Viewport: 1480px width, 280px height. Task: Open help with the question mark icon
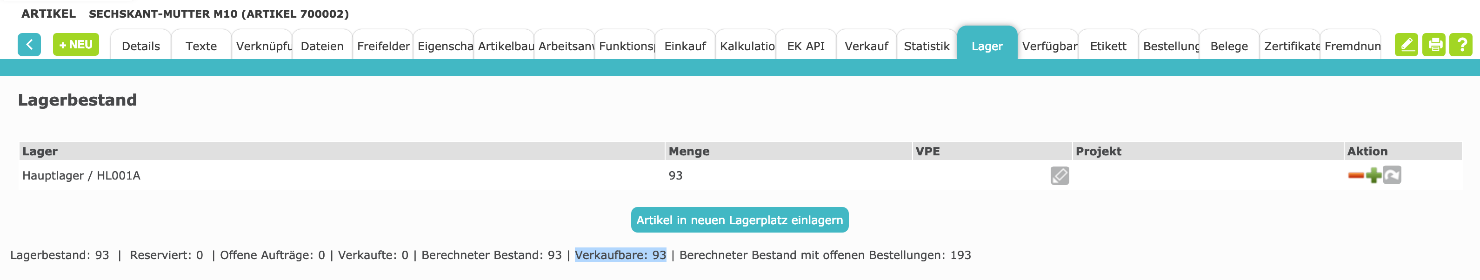[x=1461, y=45]
